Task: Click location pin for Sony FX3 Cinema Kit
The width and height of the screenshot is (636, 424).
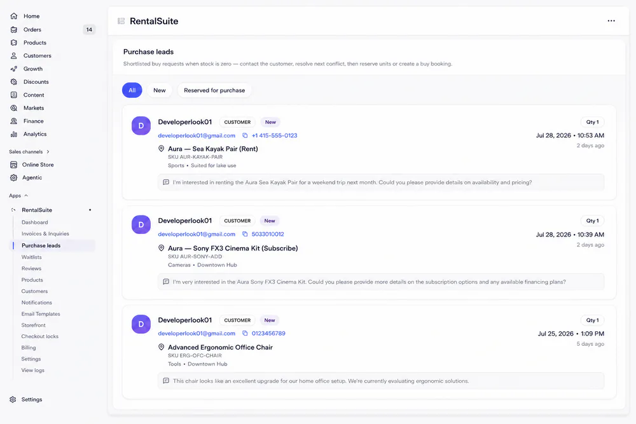Action: 161,248
